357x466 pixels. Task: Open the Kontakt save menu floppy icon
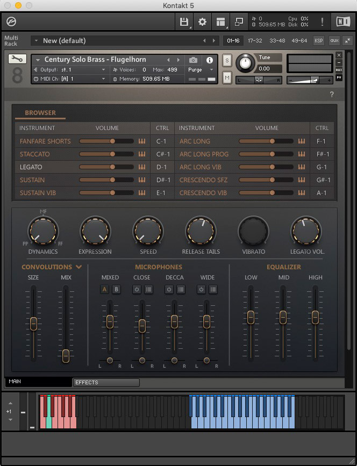pyautogui.click(x=184, y=21)
